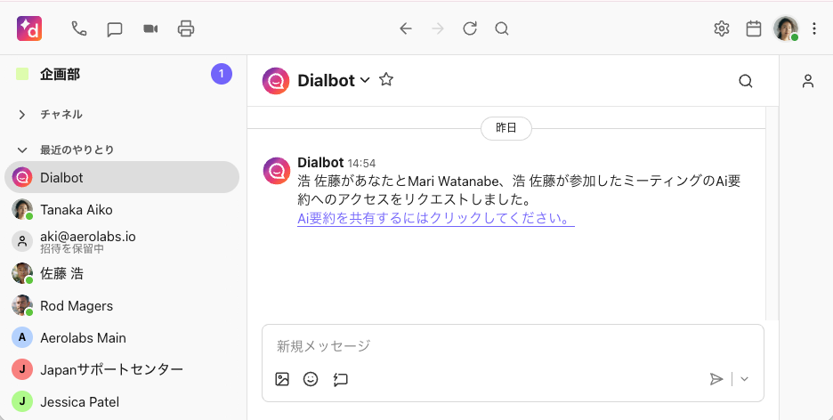833x420 pixels.
Task: Collapse the 最近のやりとり section
Action: pos(21,150)
